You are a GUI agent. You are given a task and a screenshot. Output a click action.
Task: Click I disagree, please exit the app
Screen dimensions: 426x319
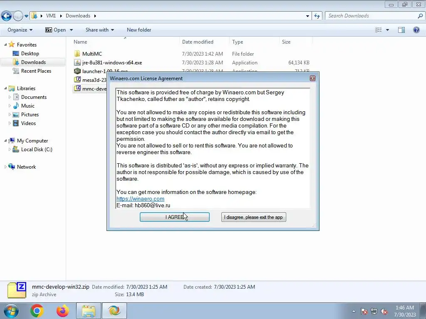(253, 217)
